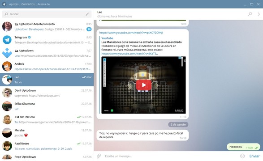Open the Contactos menu
The height and width of the screenshot is (161, 263).
(x=28, y=4)
